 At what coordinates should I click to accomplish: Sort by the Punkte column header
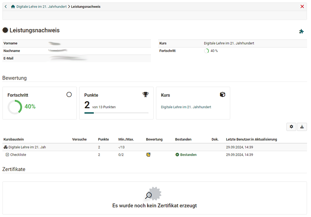pos(103,139)
